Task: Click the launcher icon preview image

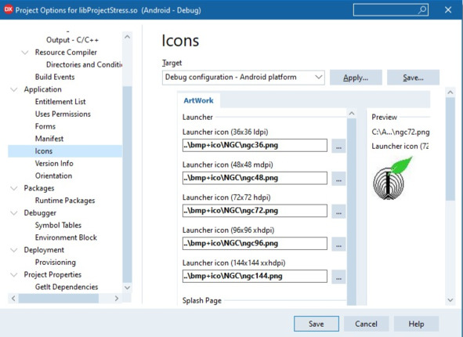Action: click(x=392, y=178)
